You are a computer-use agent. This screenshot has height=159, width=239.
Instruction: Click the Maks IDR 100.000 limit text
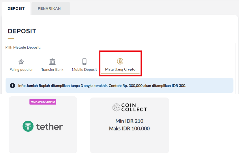tap(129, 129)
